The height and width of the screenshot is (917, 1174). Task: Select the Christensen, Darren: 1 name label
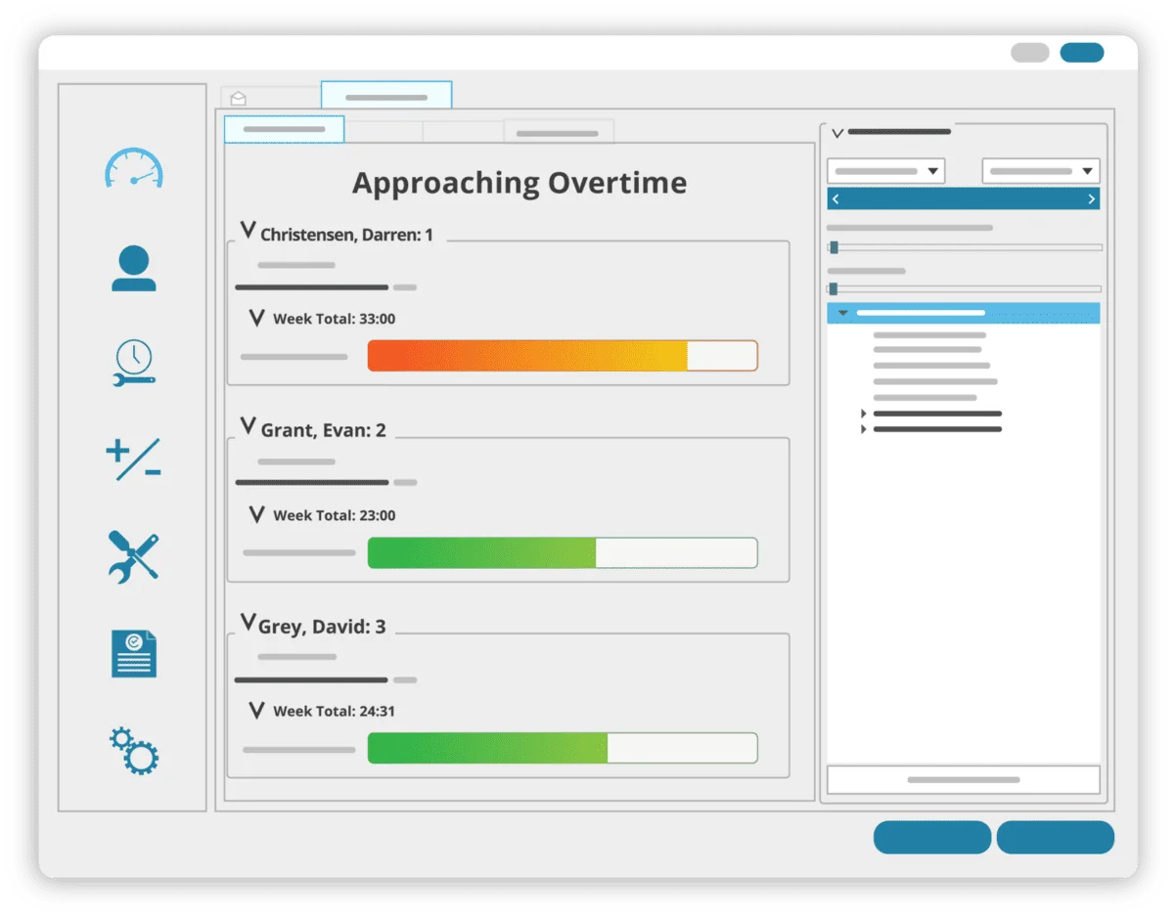[x=346, y=235]
